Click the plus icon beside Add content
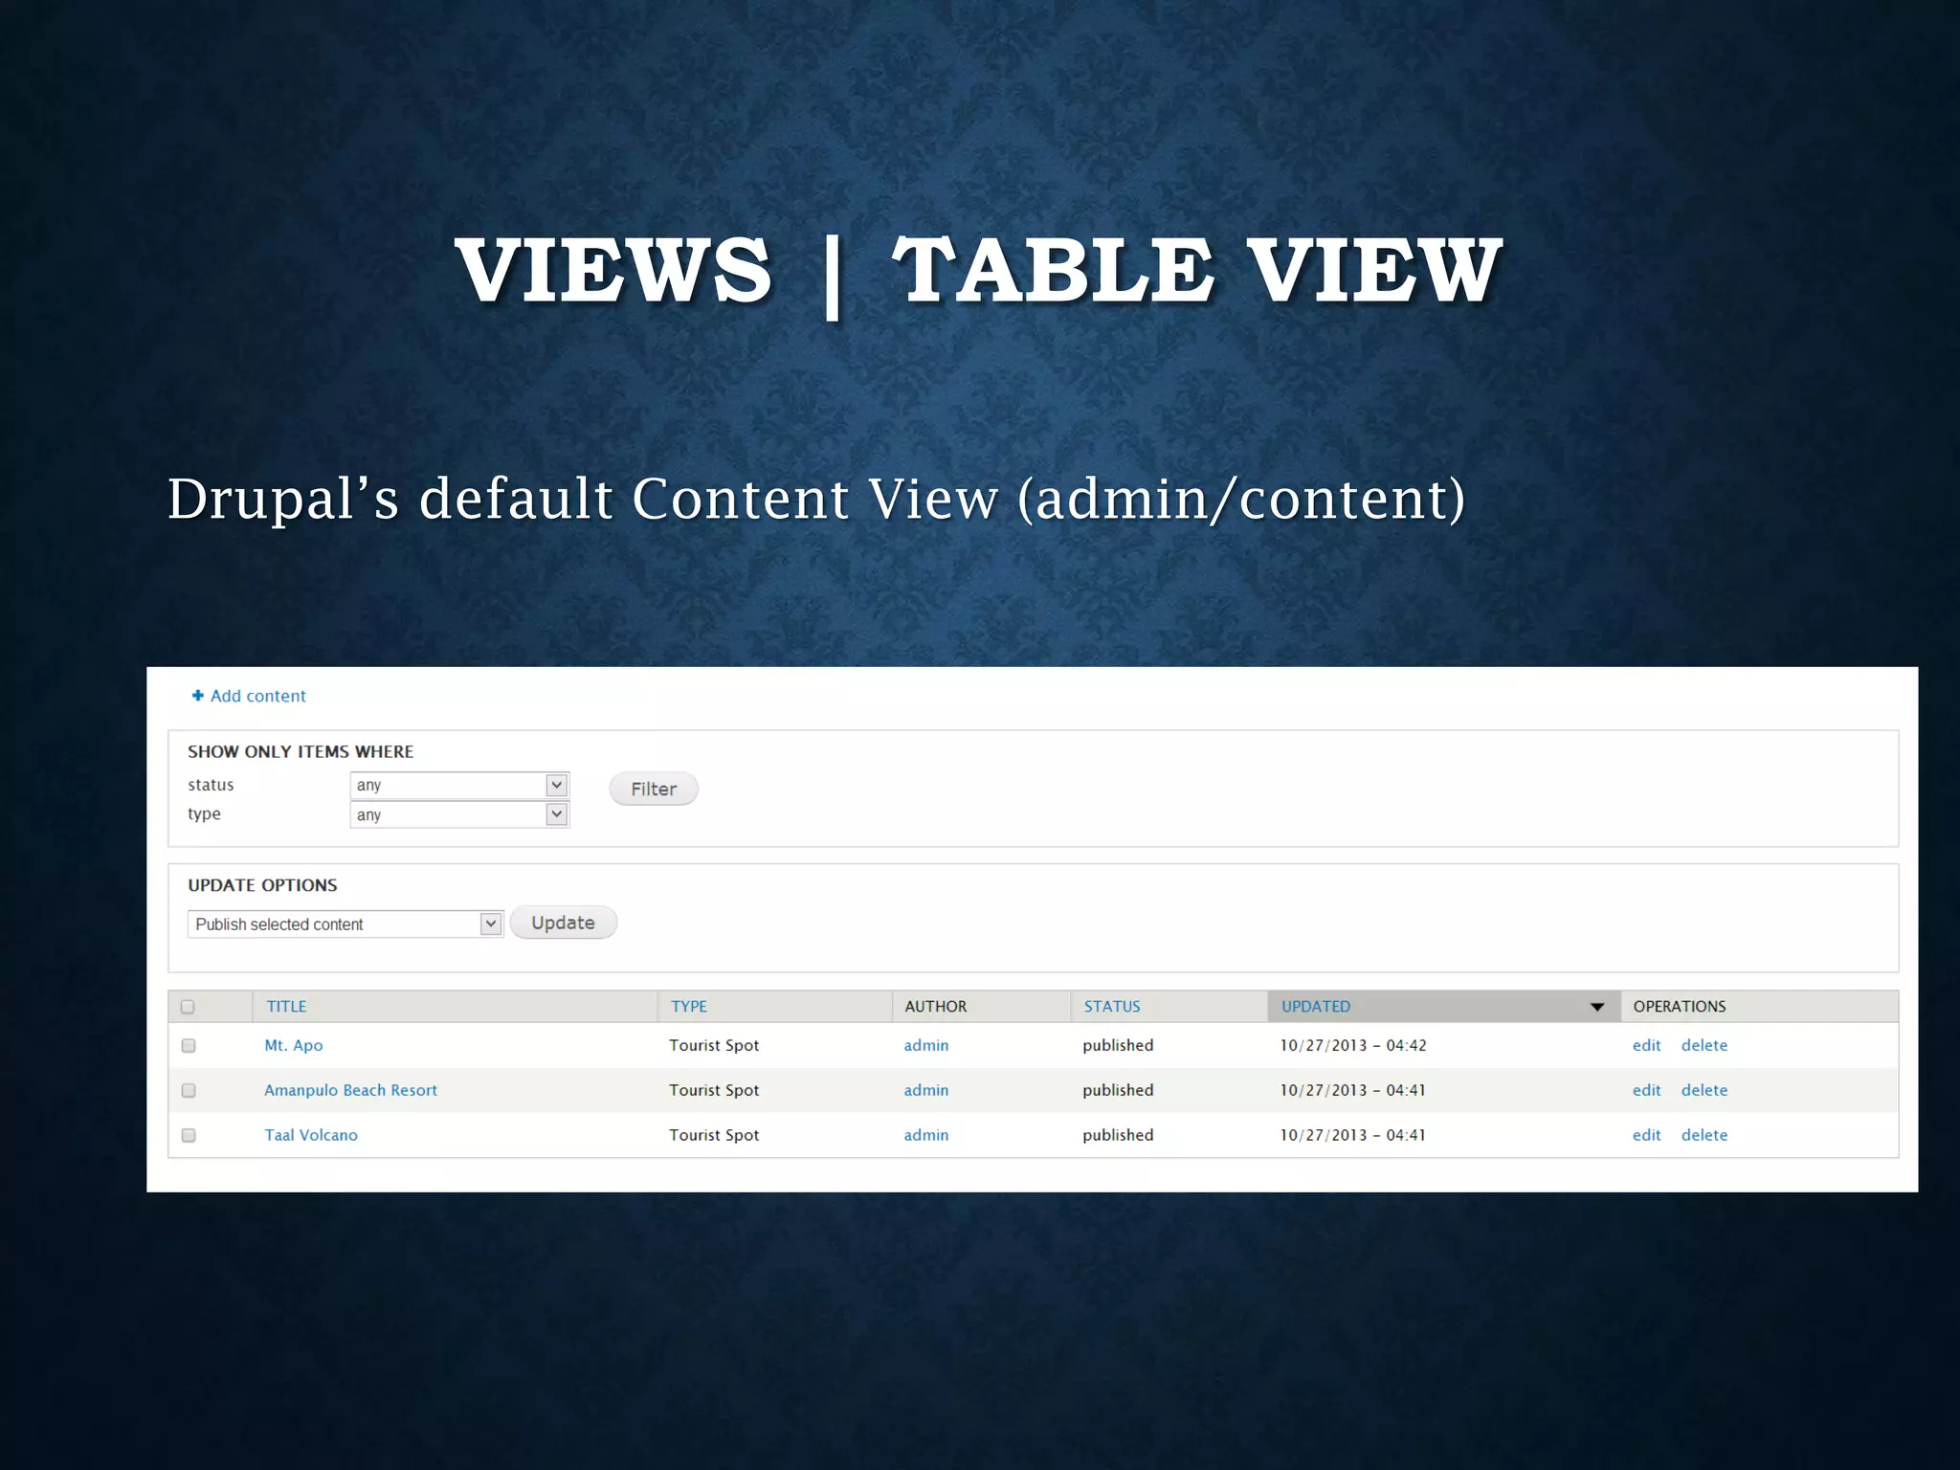Viewport: 1960px width, 1470px height. tap(198, 696)
